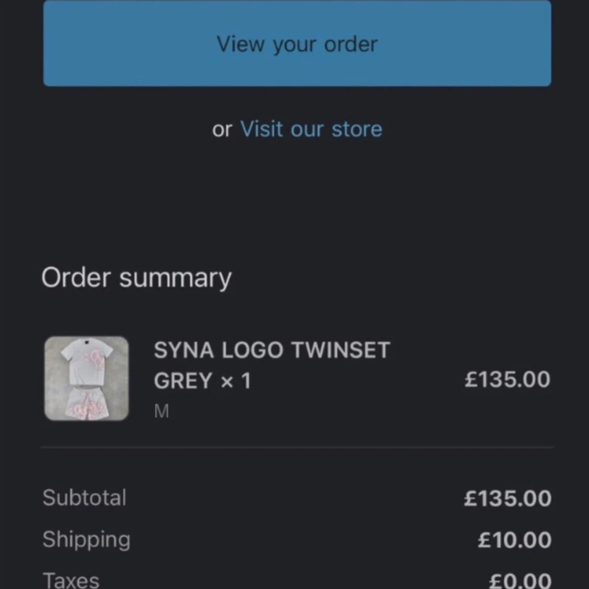Viewport: 589px width, 589px height.
Task: Click the grey twinset product thumbnail
Action: pyautogui.click(x=86, y=378)
